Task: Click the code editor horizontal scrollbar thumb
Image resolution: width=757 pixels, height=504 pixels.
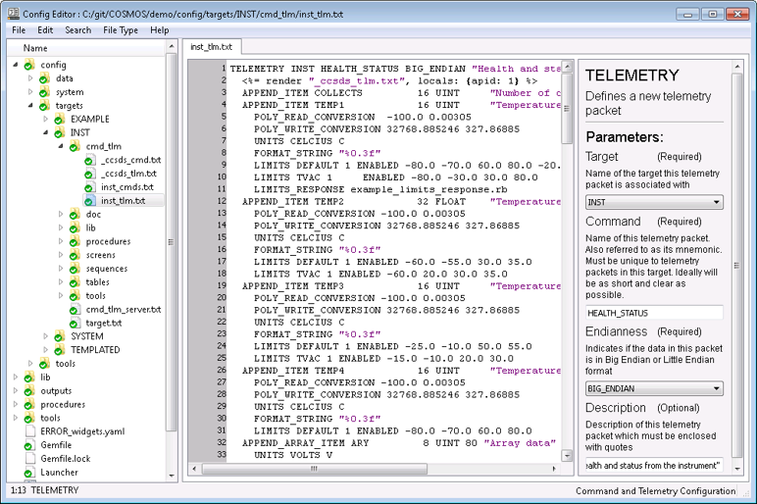Action: tap(315, 469)
